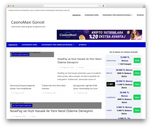Select Casinomaxi Giriş in the blue navigation bar

click(29, 45)
